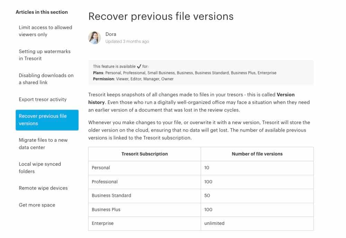Click the 'unlimited' value in Enterprise row
Screen dimensions: 346x238
click(x=214, y=223)
